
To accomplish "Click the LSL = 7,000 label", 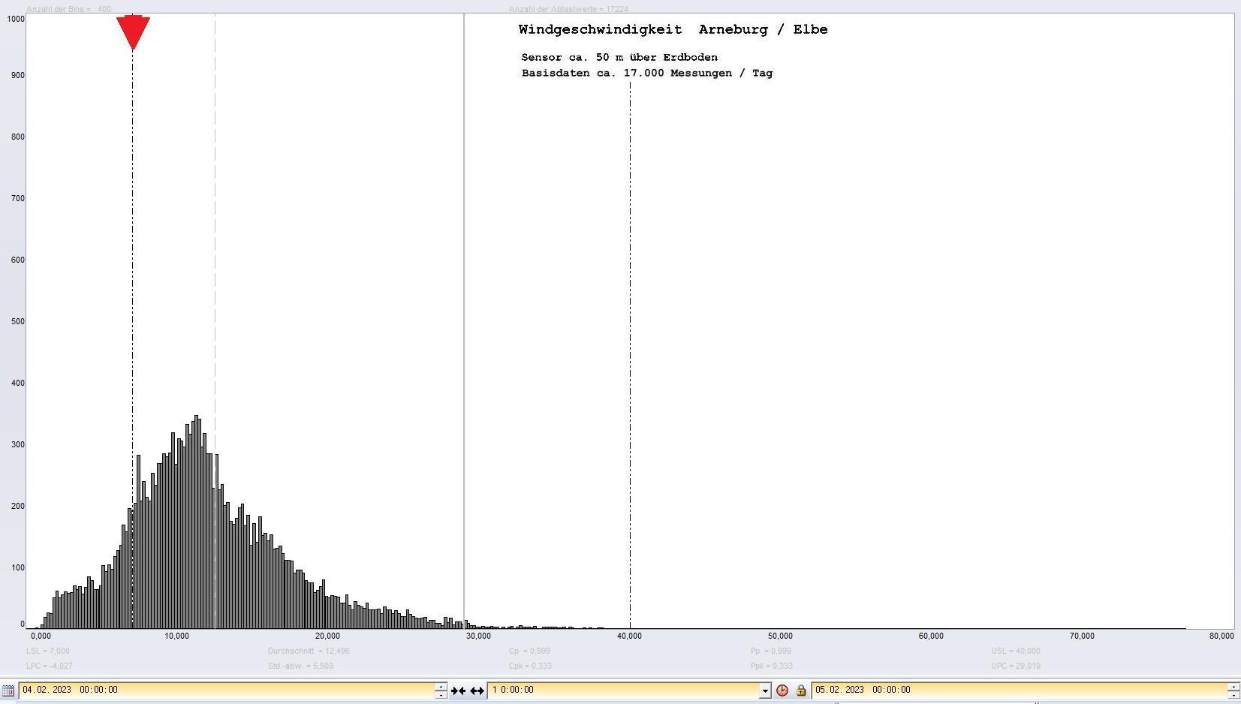I will tap(48, 651).
